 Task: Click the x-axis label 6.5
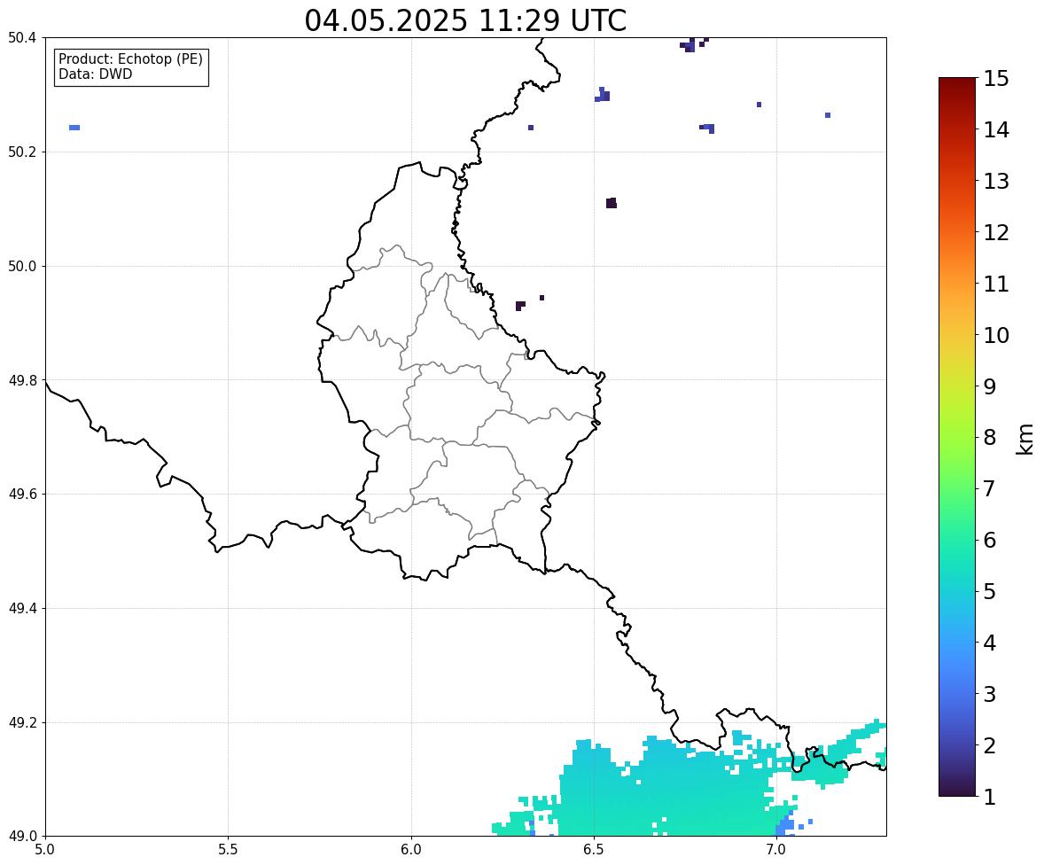[x=593, y=850]
